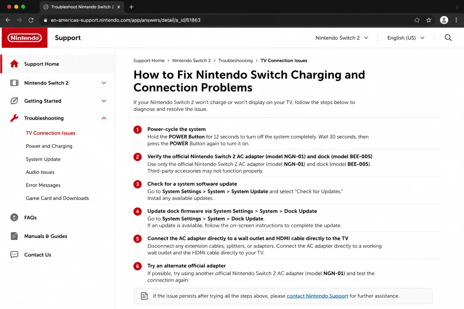
Task: Click step heading Try an alternate official adapter
Action: click(187, 266)
